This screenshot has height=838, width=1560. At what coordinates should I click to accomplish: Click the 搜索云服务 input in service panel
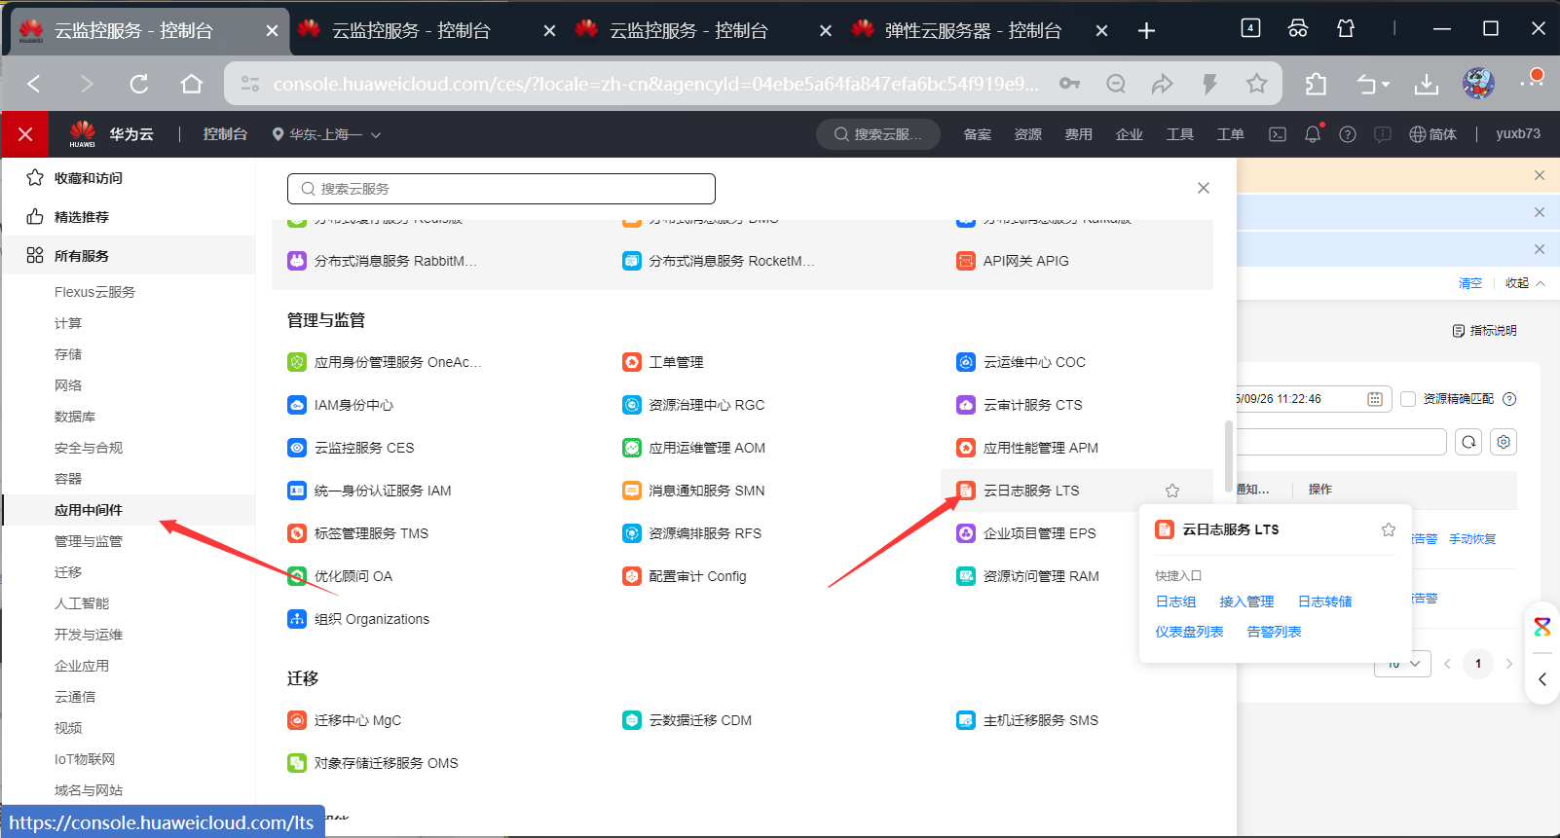click(501, 189)
